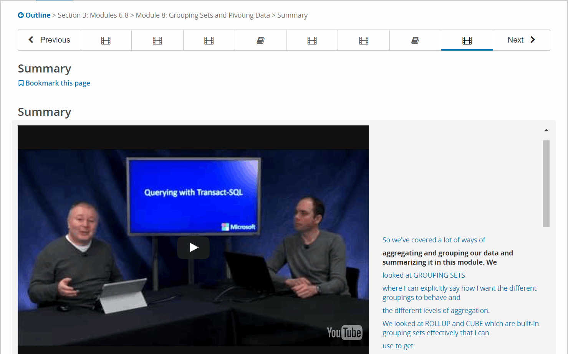
Task: Click the YouTube logo on video
Action: 344,333
